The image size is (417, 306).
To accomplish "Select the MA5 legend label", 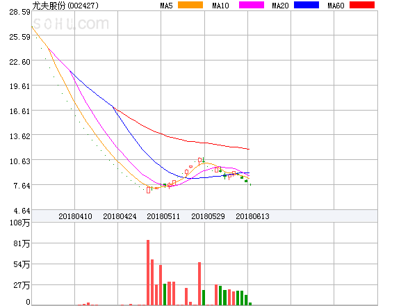I will point(166,6).
